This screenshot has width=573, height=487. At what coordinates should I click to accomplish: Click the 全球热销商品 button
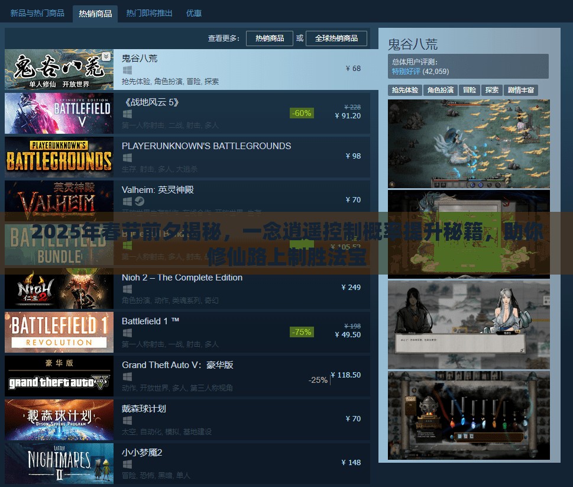[x=336, y=38]
